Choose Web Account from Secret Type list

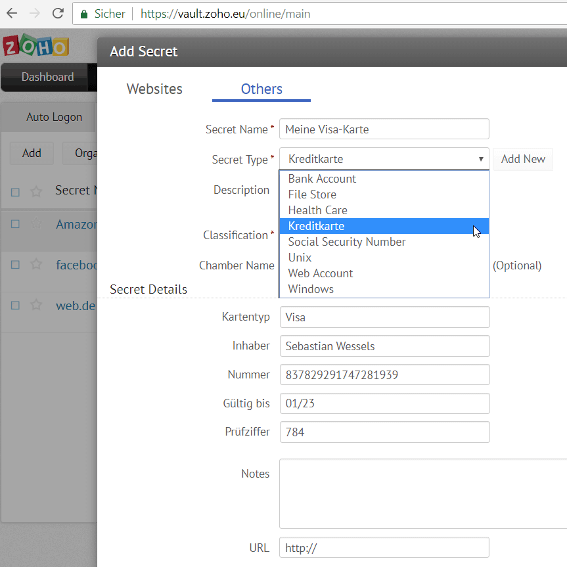384,273
